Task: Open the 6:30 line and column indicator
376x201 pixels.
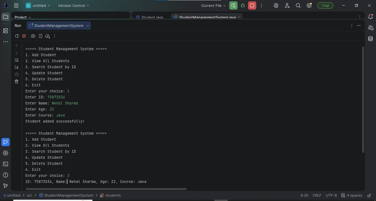Action: pyautogui.click(x=304, y=195)
